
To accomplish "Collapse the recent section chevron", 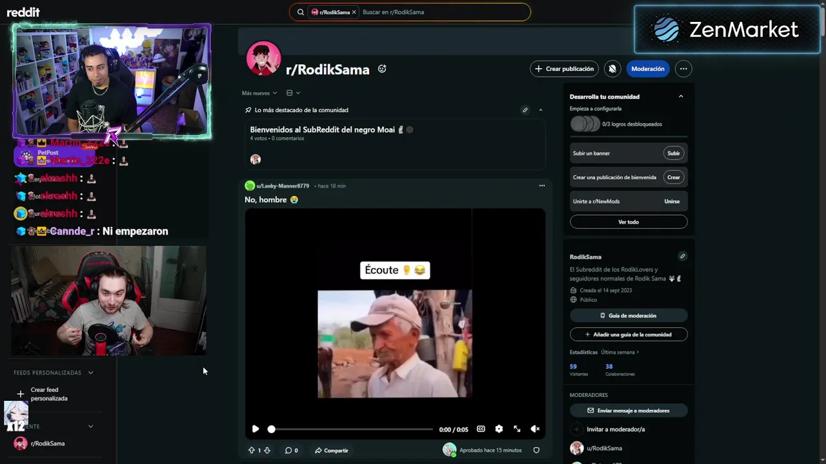I will pos(91,426).
